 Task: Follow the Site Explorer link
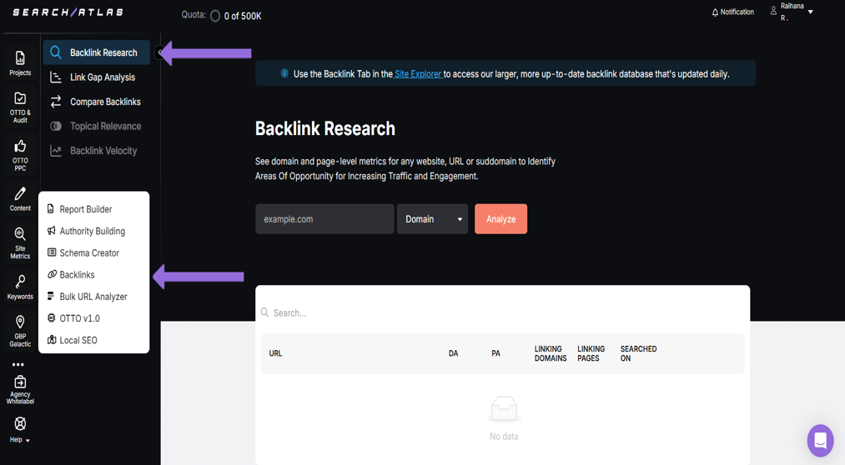418,74
